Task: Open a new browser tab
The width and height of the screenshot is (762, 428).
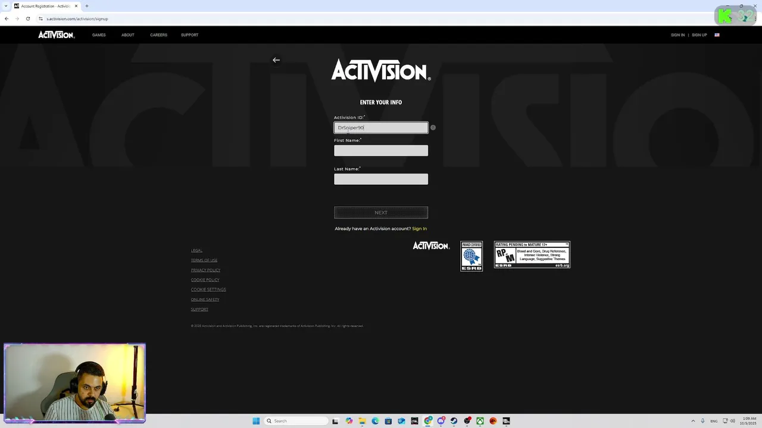Action: point(87,6)
